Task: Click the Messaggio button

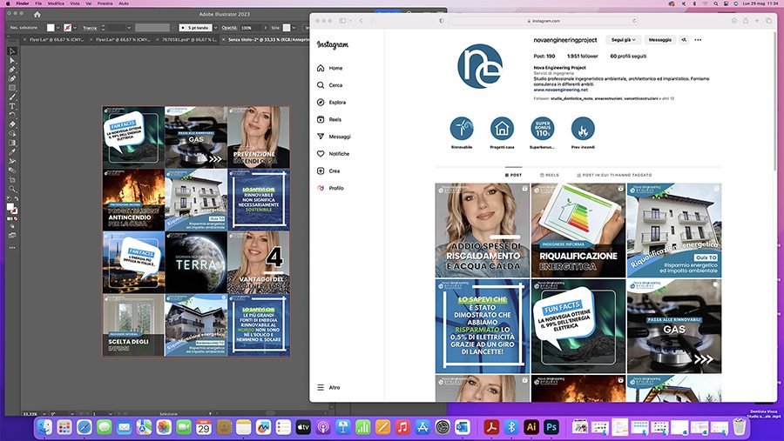Action: coord(660,40)
